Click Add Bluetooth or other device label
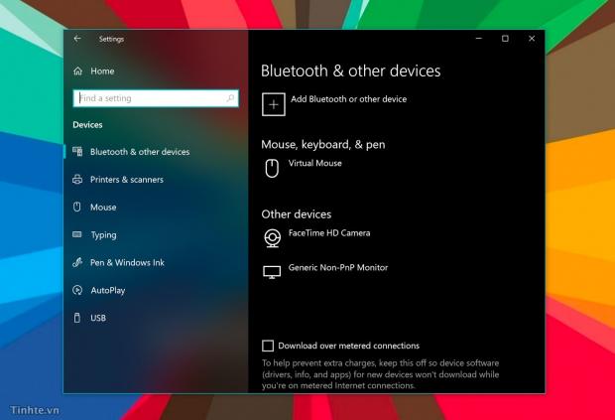This screenshot has height=420, width=615. [x=348, y=99]
